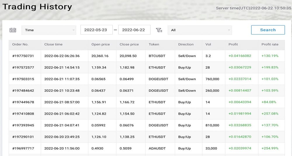Click the Search button

pos(268,30)
